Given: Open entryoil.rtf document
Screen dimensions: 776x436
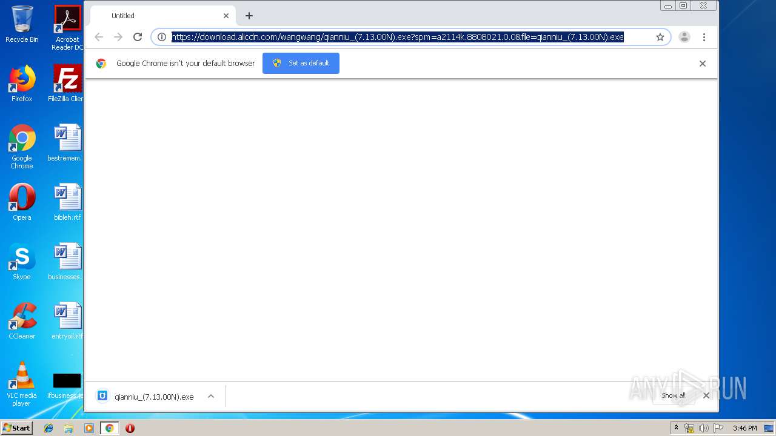Looking at the screenshot, I should tap(67, 321).
